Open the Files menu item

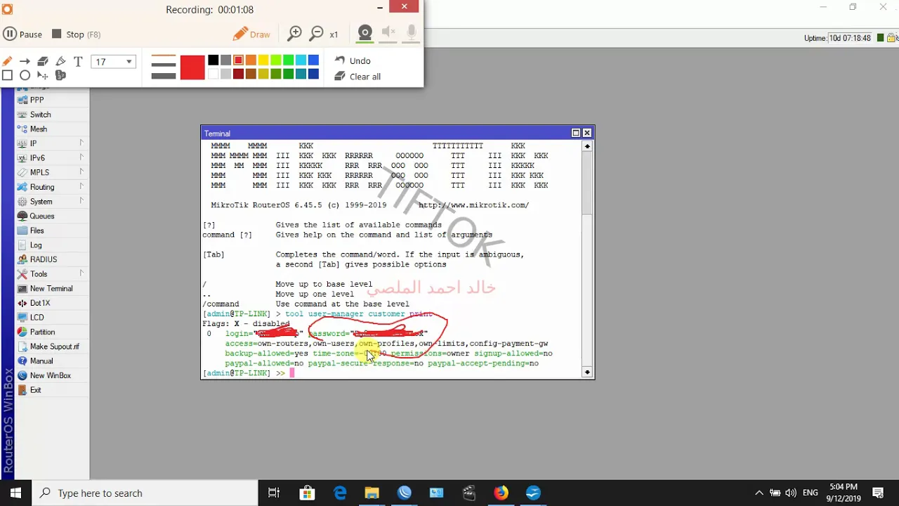(37, 231)
